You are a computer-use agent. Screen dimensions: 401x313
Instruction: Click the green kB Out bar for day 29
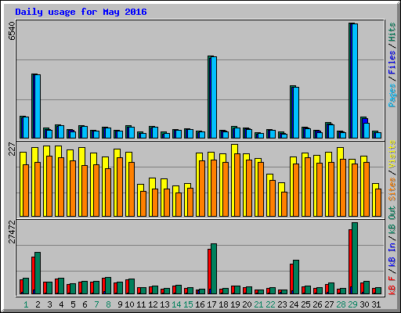(x=355, y=258)
